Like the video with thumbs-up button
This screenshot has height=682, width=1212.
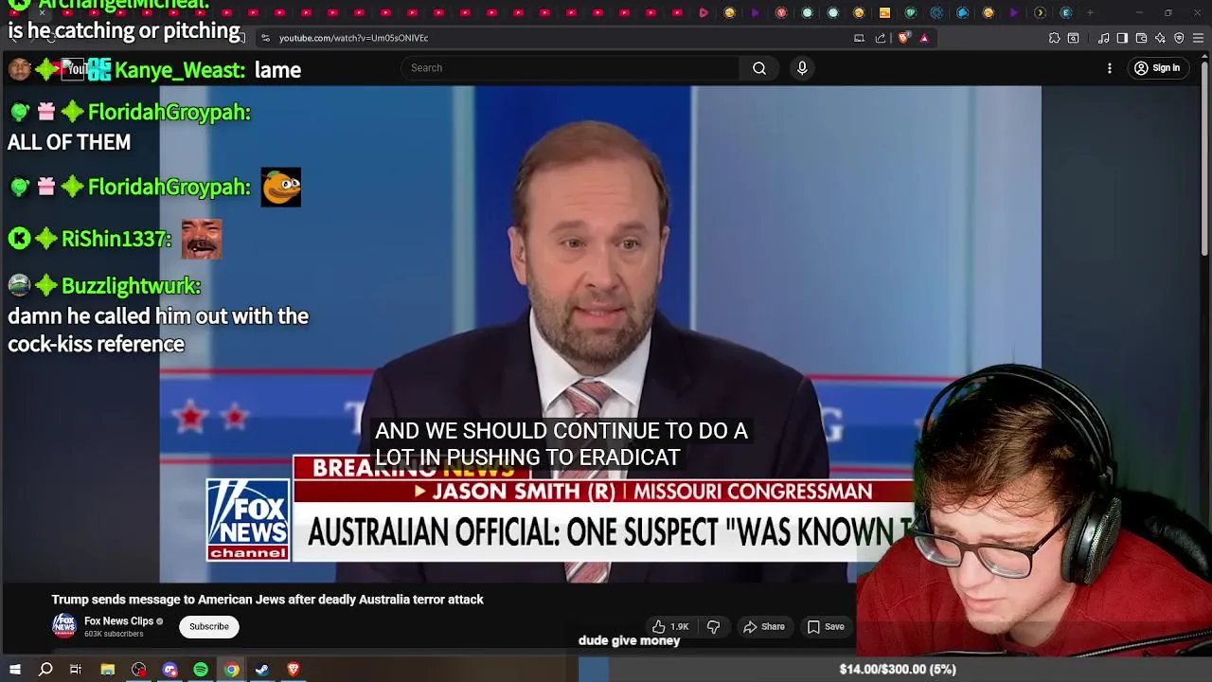[x=670, y=626]
